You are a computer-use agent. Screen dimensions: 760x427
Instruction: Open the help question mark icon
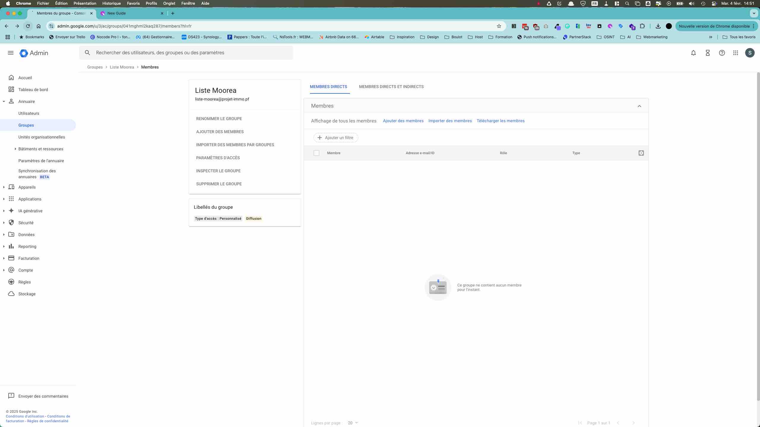coord(722,53)
